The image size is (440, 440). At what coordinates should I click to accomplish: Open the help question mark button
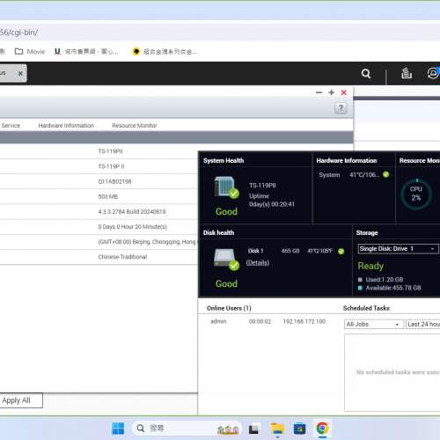[341, 108]
